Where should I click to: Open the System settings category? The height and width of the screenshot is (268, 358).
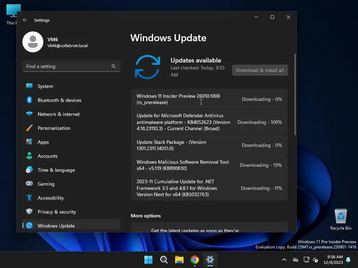pos(71,86)
